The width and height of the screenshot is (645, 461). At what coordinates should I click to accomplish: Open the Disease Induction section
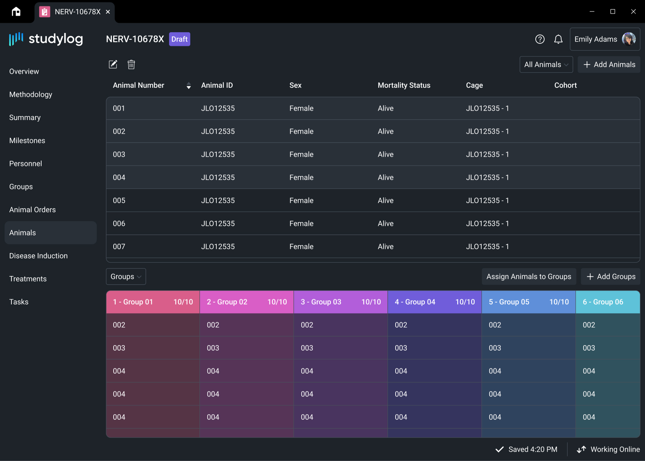[38, 256]
